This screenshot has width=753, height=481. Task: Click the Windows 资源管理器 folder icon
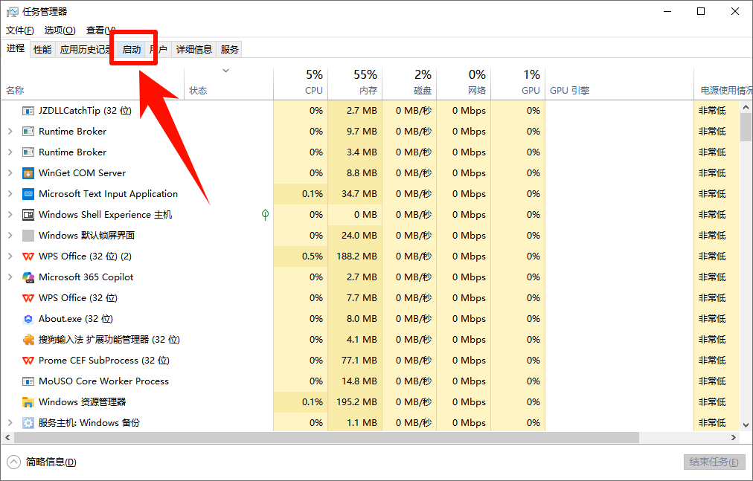[x=28, y=401]
